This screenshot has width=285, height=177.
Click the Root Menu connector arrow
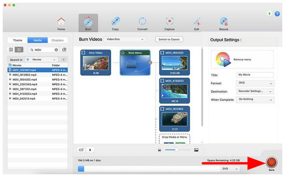(x=150, y=63)
